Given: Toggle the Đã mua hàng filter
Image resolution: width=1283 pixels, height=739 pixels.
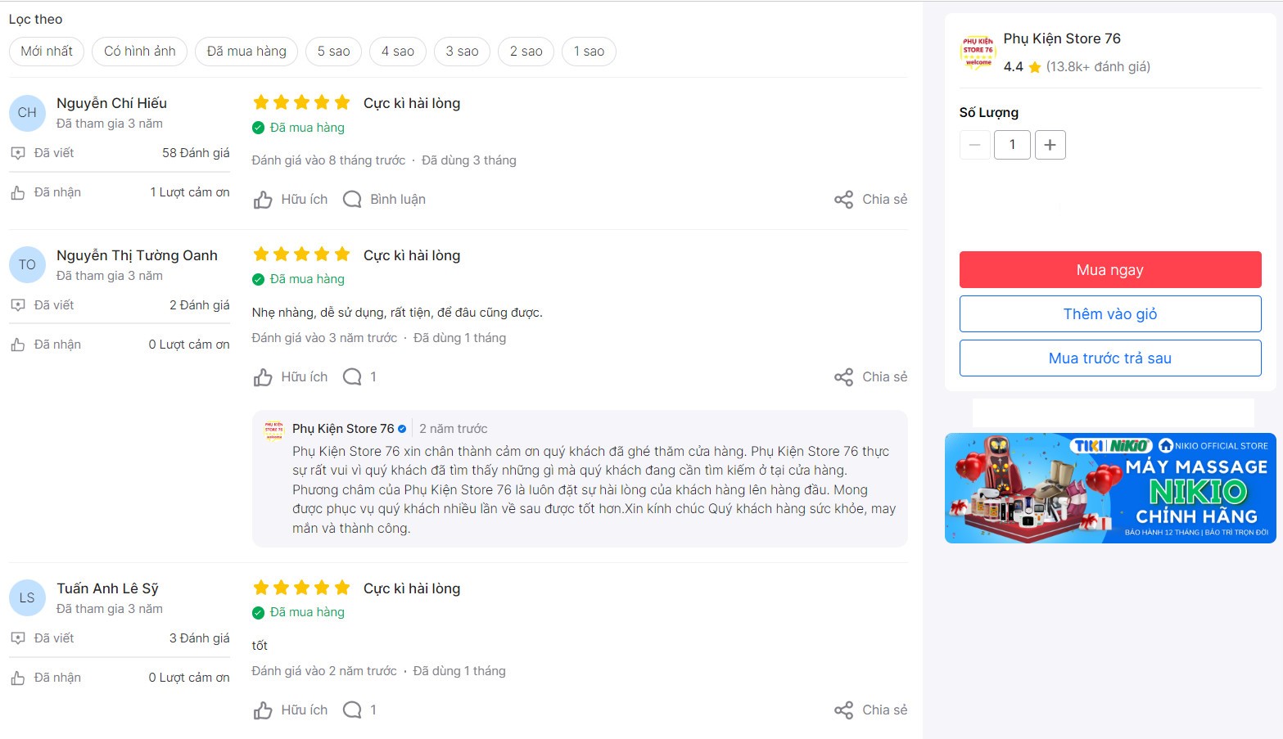Looking at the screenshot, I should tap(246, 52).
